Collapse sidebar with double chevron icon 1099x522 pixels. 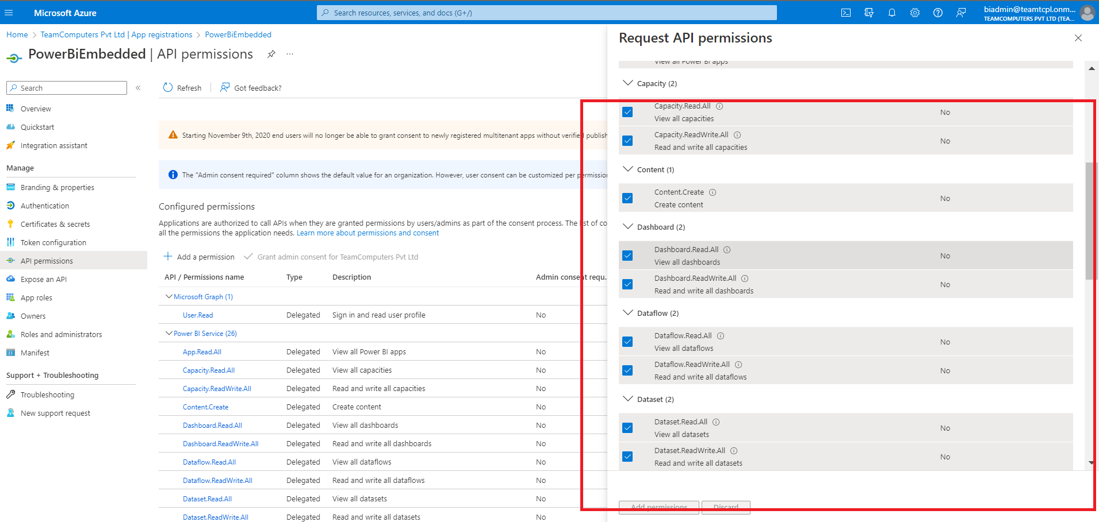pyautogui.click(x=138, y=88)
